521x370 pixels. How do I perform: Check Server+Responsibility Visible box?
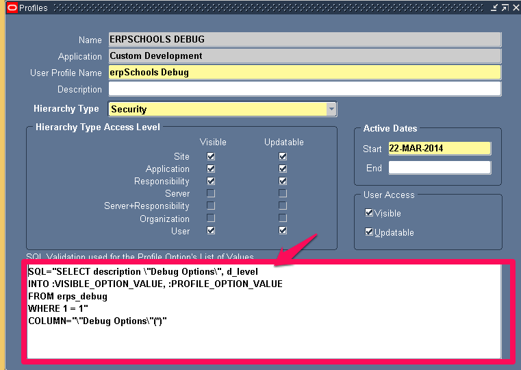tap(211, 206)
